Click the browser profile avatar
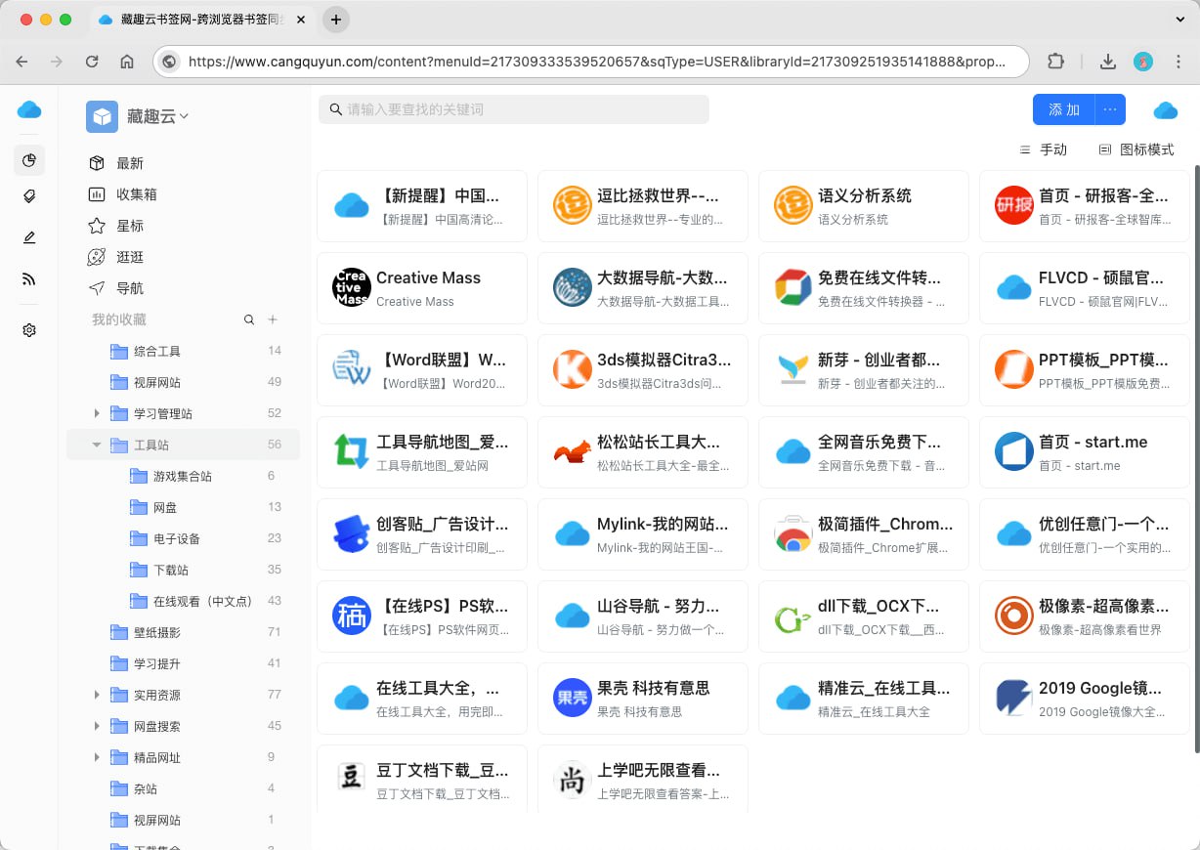This screenshot has height=850, width=1200. [1143, 62]
